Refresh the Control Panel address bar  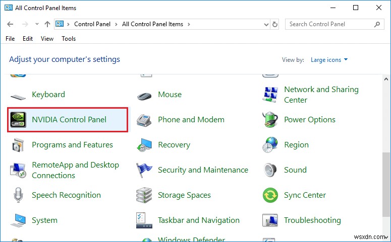point(275,24)
